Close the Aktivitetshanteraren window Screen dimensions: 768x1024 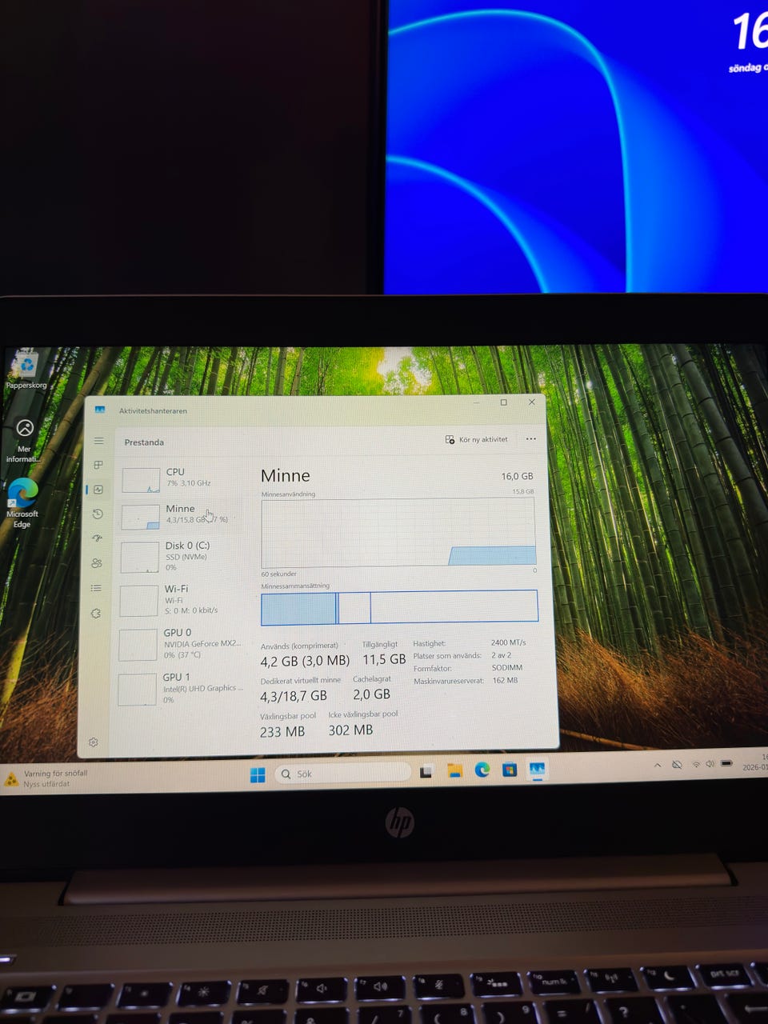point(532,402)
